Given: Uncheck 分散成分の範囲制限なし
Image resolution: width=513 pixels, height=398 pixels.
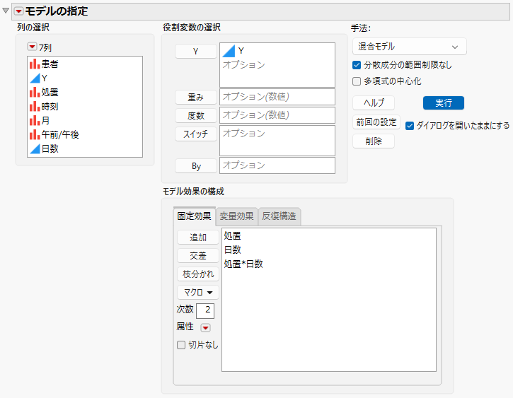Looking at the screenshot, I should (357, 65).
